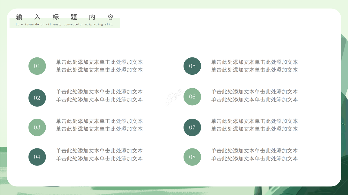The height and width of the screenshot is (195, 348).
Task: Select the text block beside circle 08
Action: pyautogui.click(x=254, y=155)
